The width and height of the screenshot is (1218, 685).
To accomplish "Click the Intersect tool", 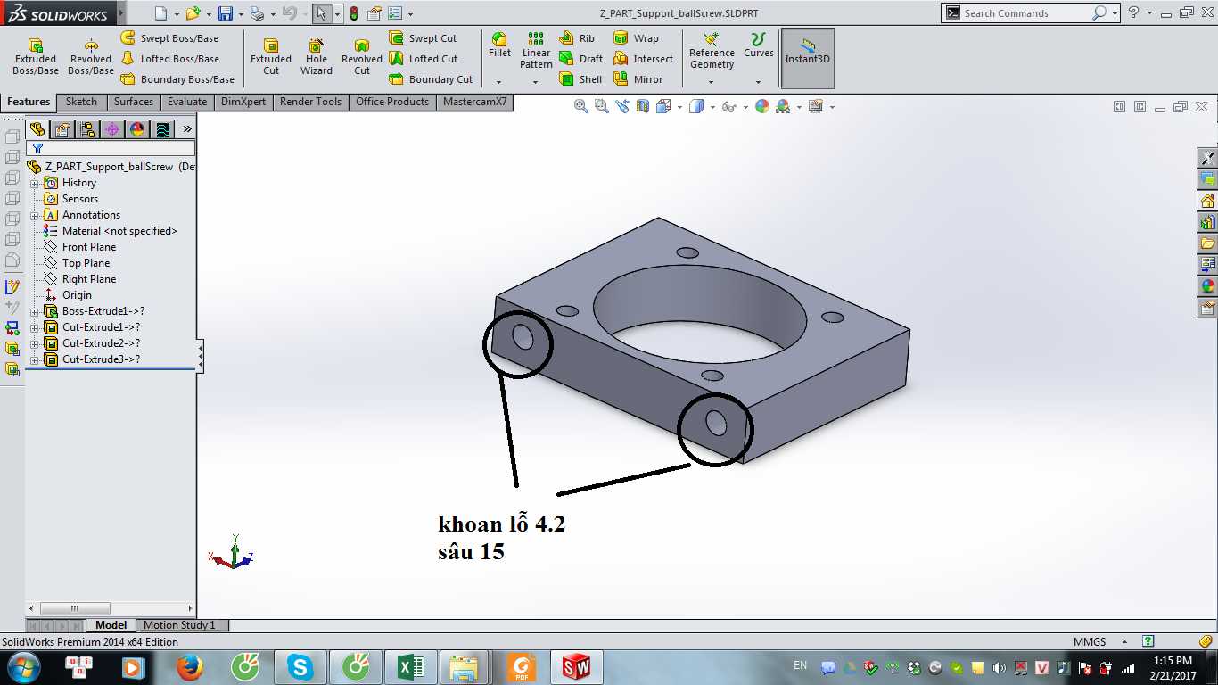I will [643, 59].
